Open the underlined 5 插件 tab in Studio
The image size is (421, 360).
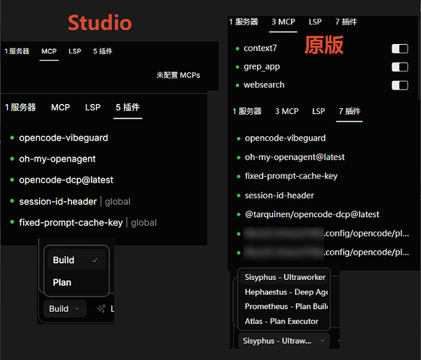point(128,107)
